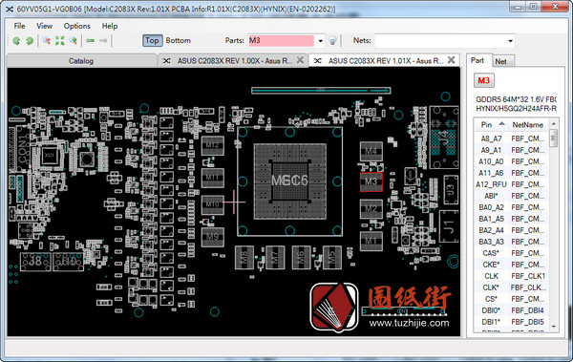Select memory chip M5 on board
Viewport: 573px width, 362px height.
tap(332, 257)
